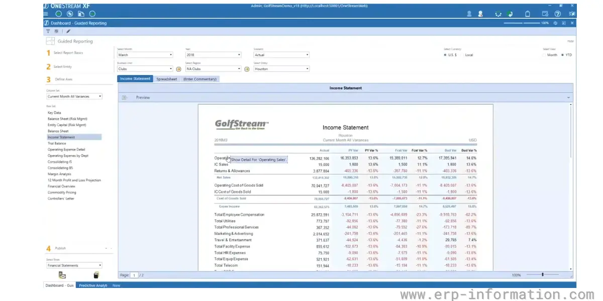Click the arrow button after Select Region
603x301 pixels.
coord(247,69)
